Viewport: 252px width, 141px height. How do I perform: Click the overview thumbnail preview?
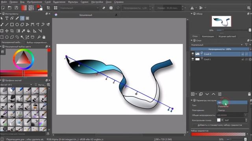(x=221, y=21)
